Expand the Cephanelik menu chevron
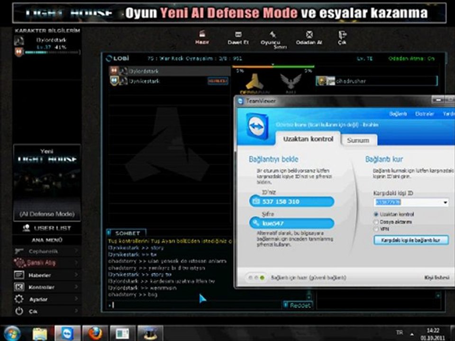 (x=76, y=251)
